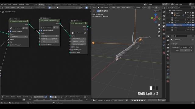Collapse the Empty properties panel
This screenshot has width=195, height=109.
(x=172, y=44)
